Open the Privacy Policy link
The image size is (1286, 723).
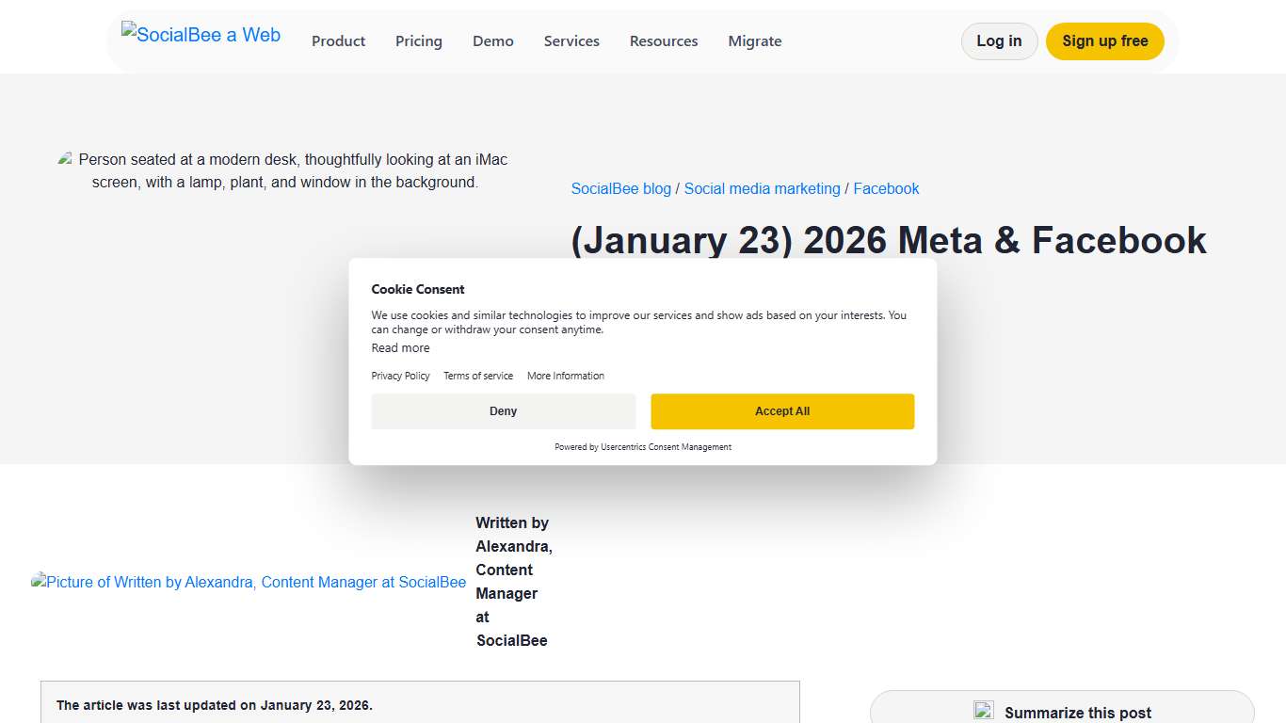(x=400, y=376)
